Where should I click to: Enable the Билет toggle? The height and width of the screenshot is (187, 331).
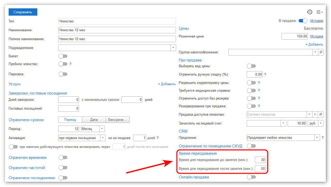[63, 56]
